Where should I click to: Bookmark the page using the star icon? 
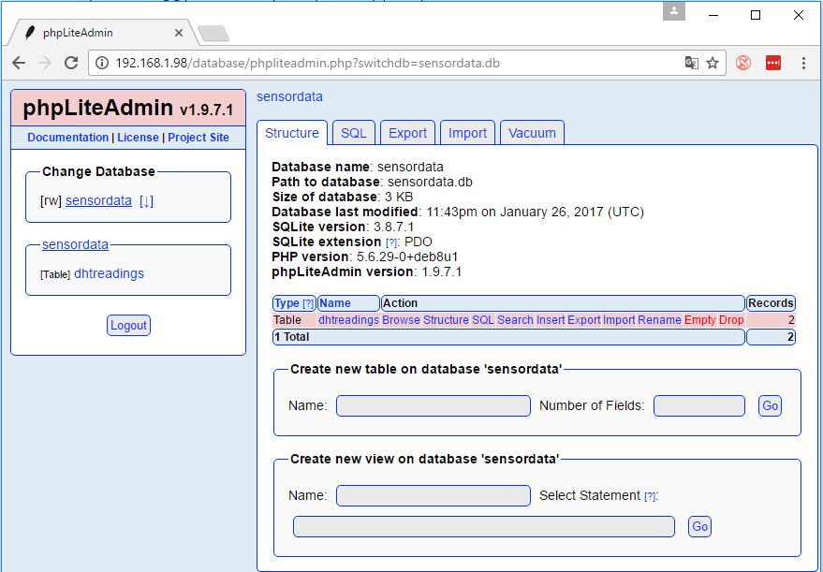coord(712,63)
